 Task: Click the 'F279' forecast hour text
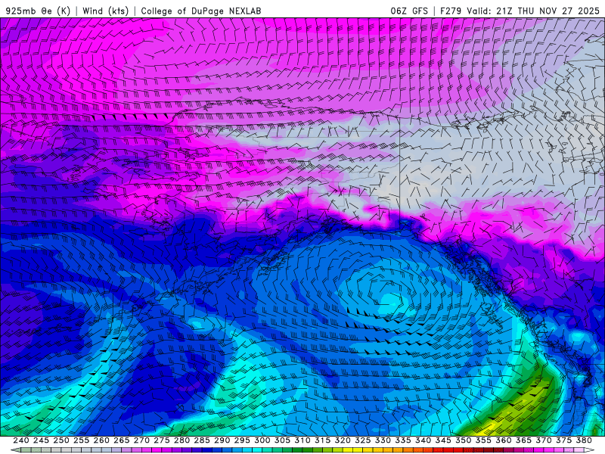(451, 11)
